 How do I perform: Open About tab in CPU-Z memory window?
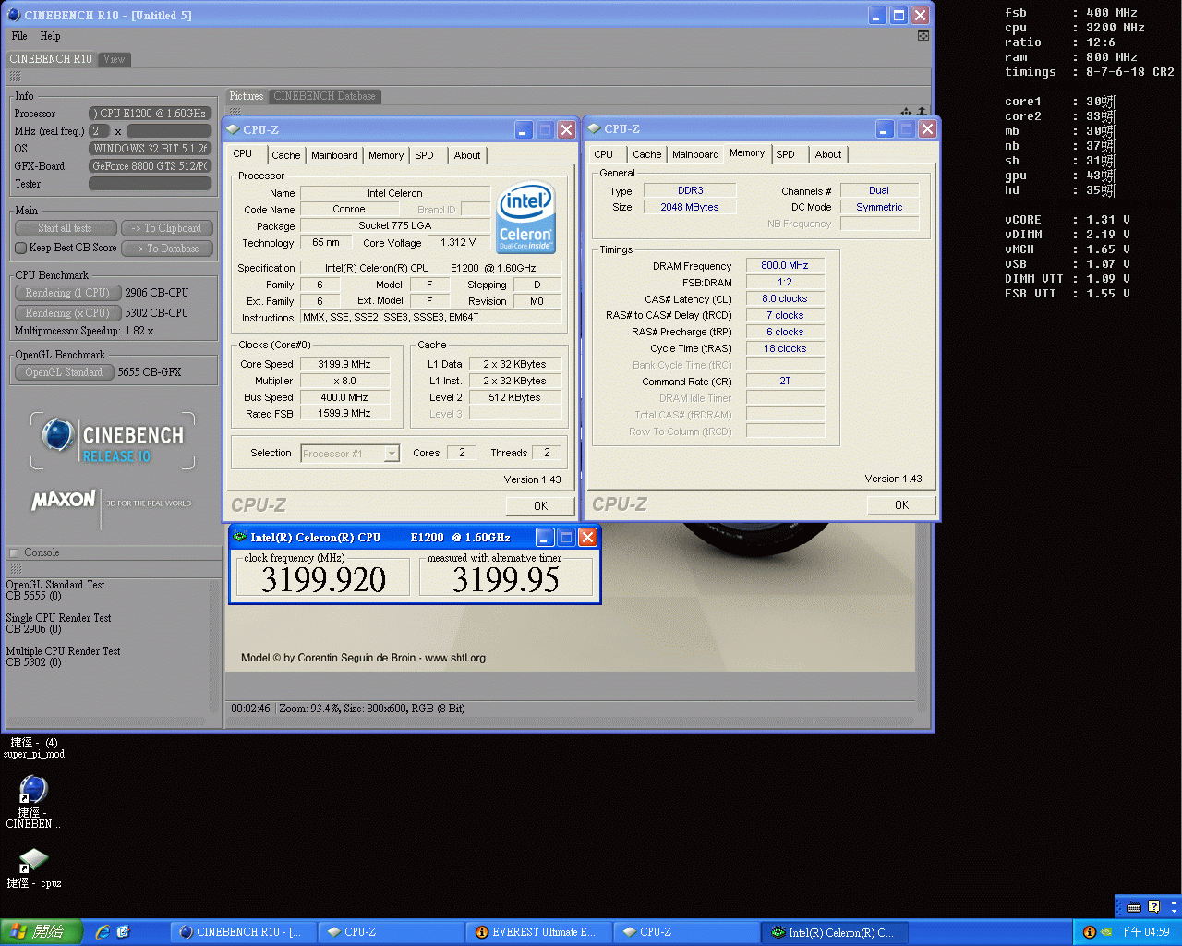828,154
